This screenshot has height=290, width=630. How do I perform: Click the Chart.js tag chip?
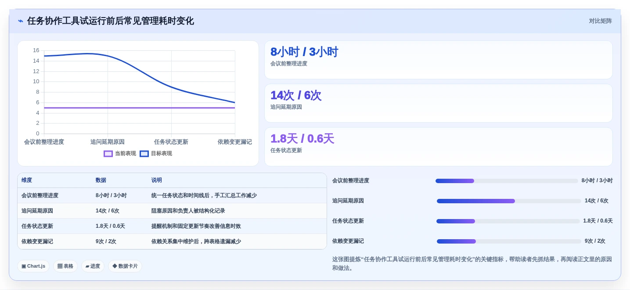[33, 266]
